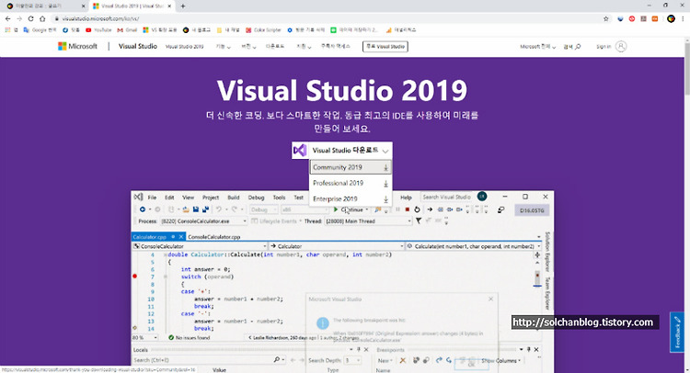The height and width of the screenshot is (373, 690).
Task: Click the download arrow next to Enterprise 2019
Action: tap(385, 199)
